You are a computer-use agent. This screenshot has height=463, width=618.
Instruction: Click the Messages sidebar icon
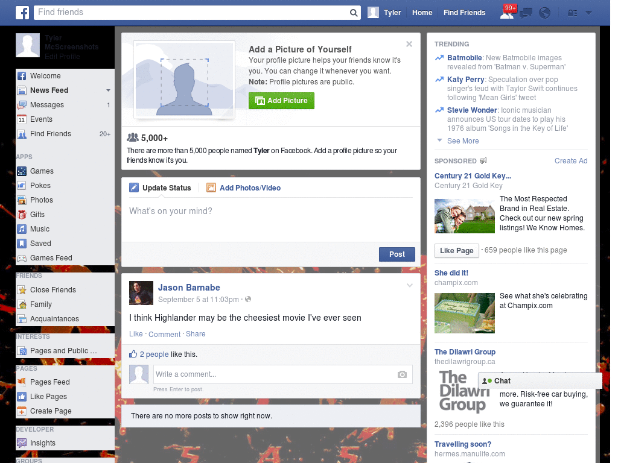coord(22,105)
